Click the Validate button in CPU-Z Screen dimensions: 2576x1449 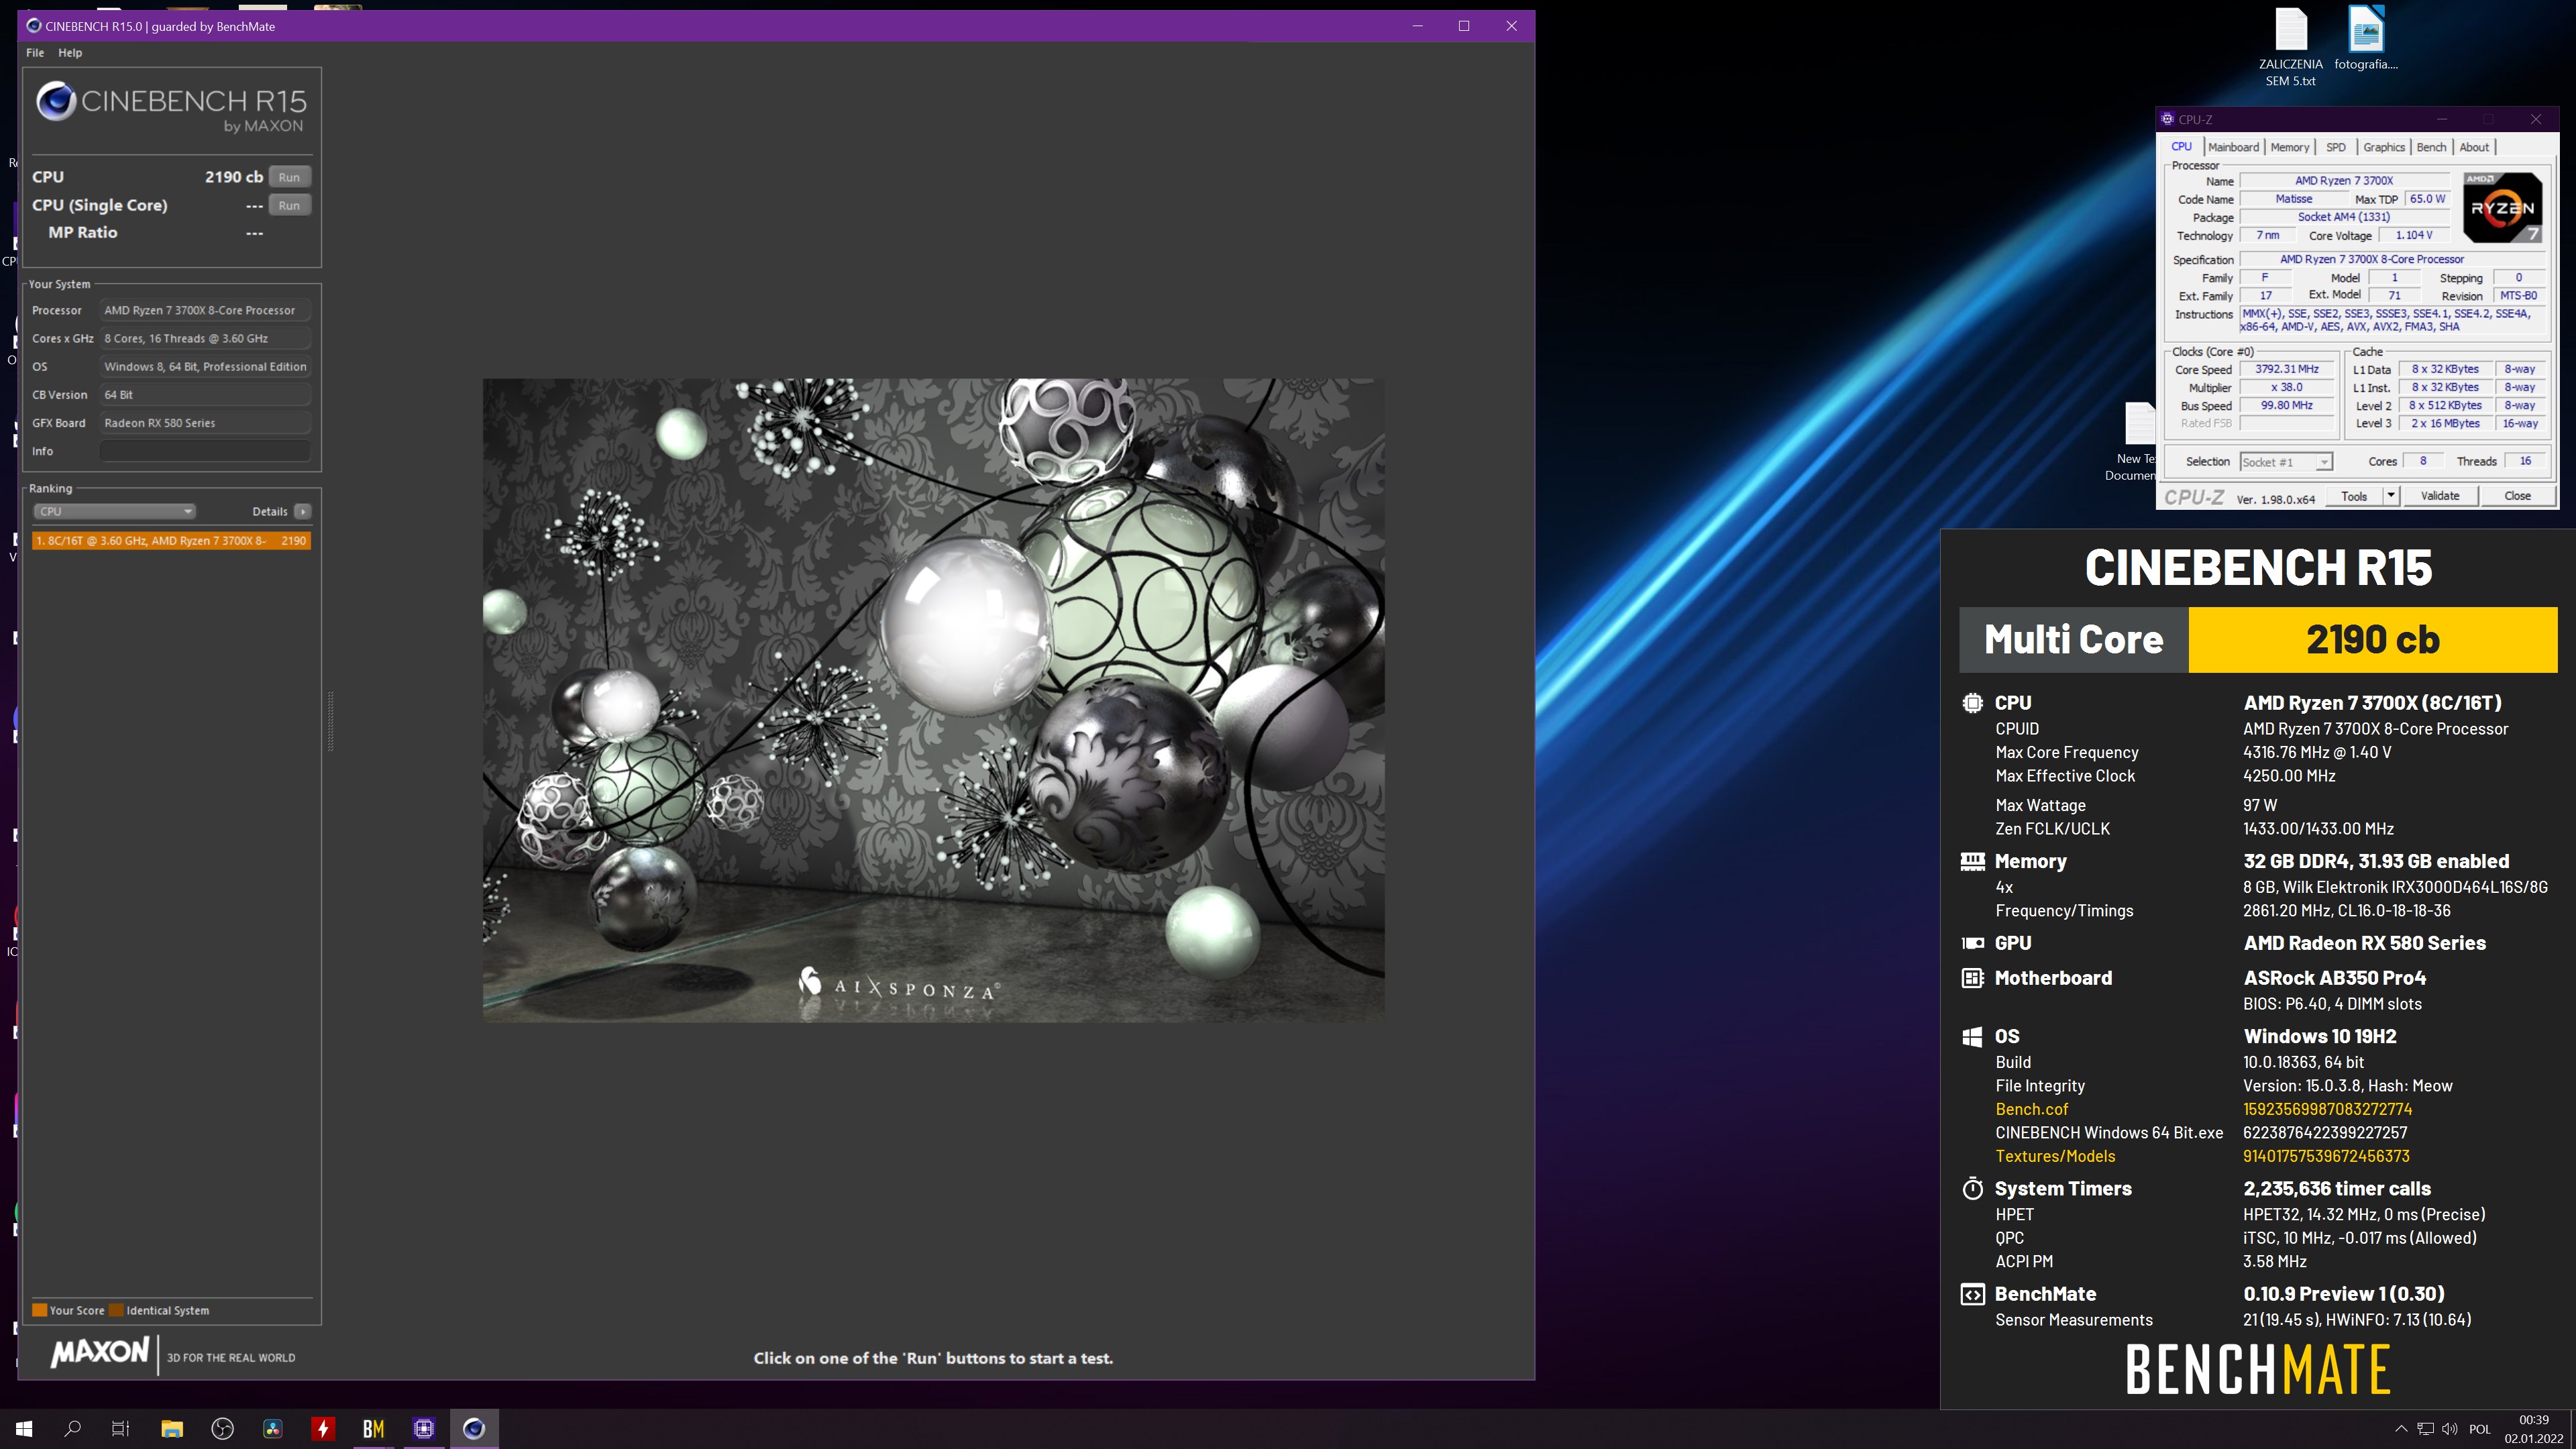[x=2439, y=496]
